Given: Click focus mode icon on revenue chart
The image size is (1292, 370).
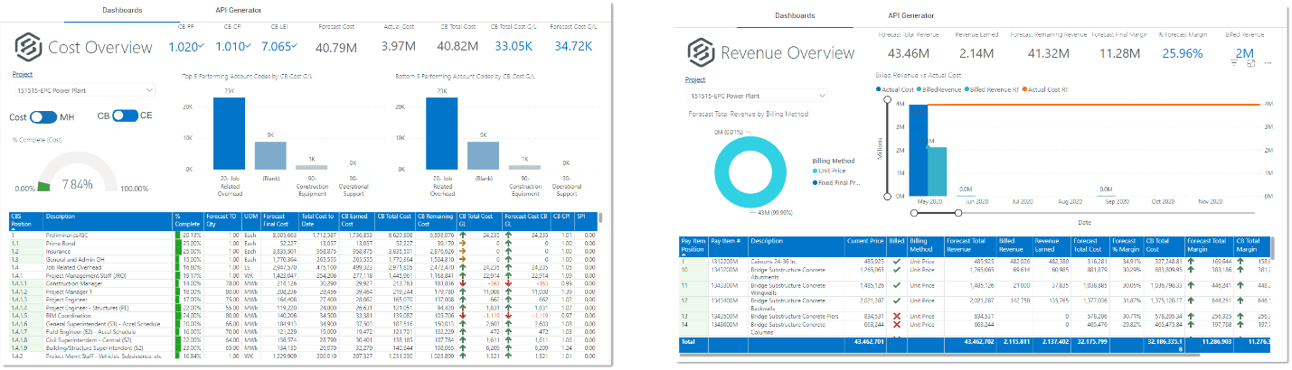Looking at the screenshot, I should point(1251,64).
